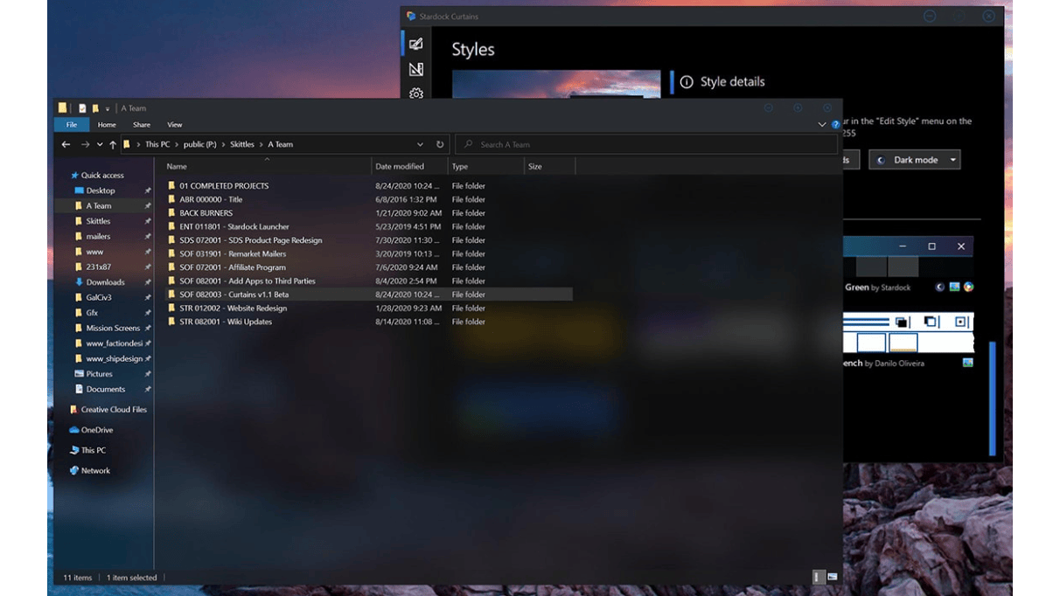This screenshot has height=596, width=1060.
Task: Click the colorful circle icon beside Green by Stardock
Action: coord(968,287)
